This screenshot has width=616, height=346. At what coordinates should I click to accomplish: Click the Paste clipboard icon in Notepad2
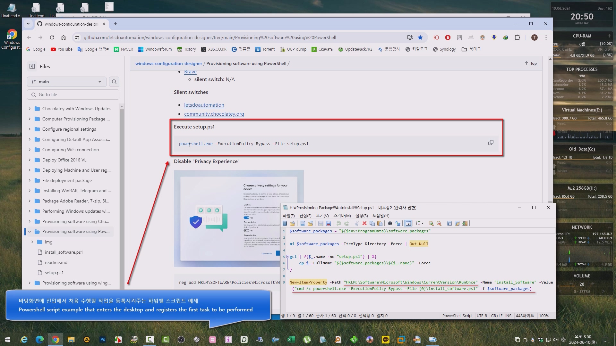(380, 223)
